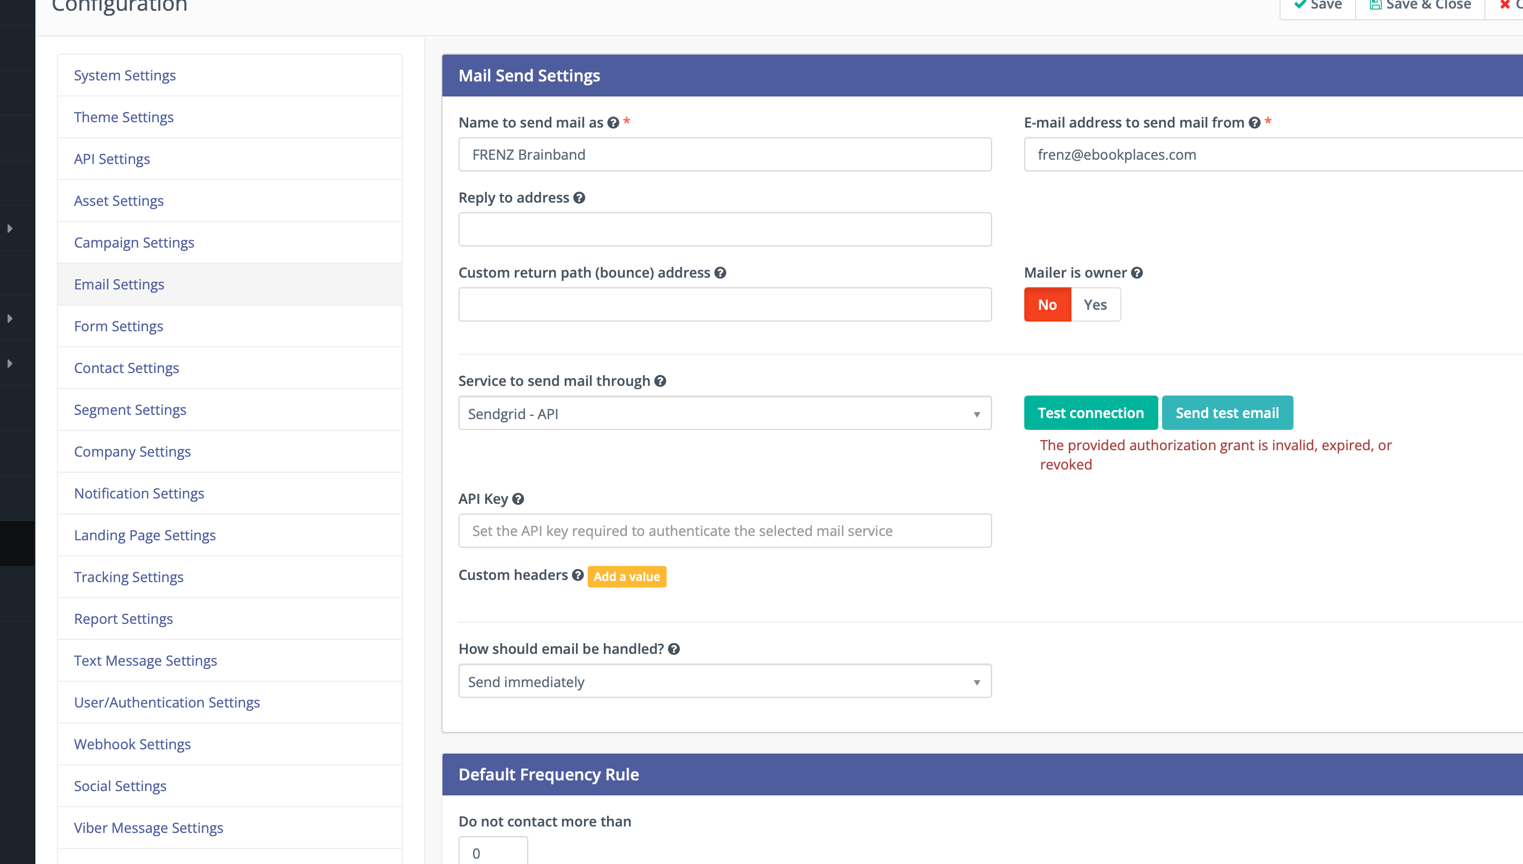The width and height of the screenshot is (1523, 864).
Task: Click help icon beside 'Service to send mail through'
Action: click(660, 381)
